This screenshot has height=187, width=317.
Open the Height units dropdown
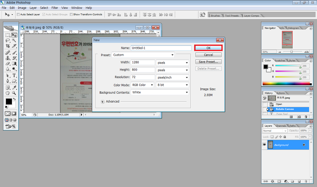point(172,70)
